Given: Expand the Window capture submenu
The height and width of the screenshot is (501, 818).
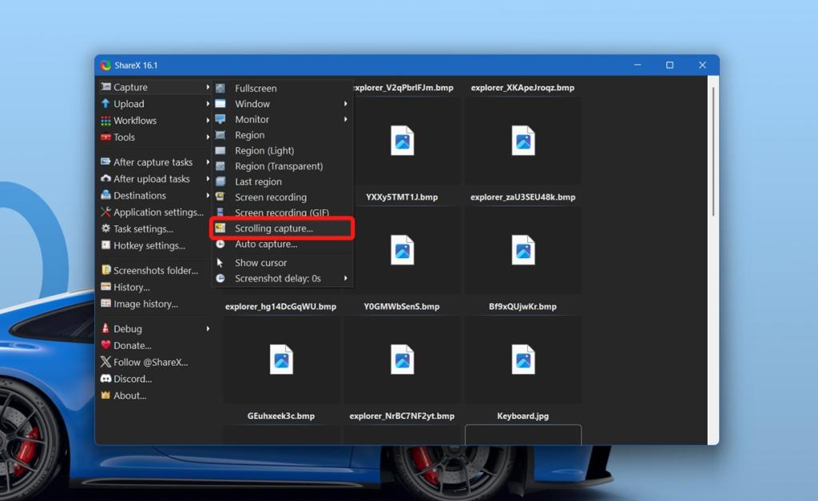Looking at the screenshot, I should click(345, 103).
